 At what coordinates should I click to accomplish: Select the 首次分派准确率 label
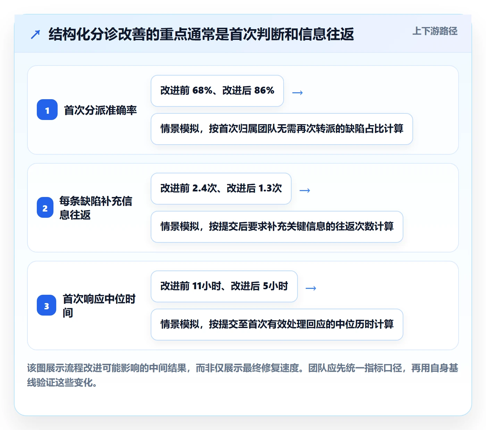[x=100, y=110]
